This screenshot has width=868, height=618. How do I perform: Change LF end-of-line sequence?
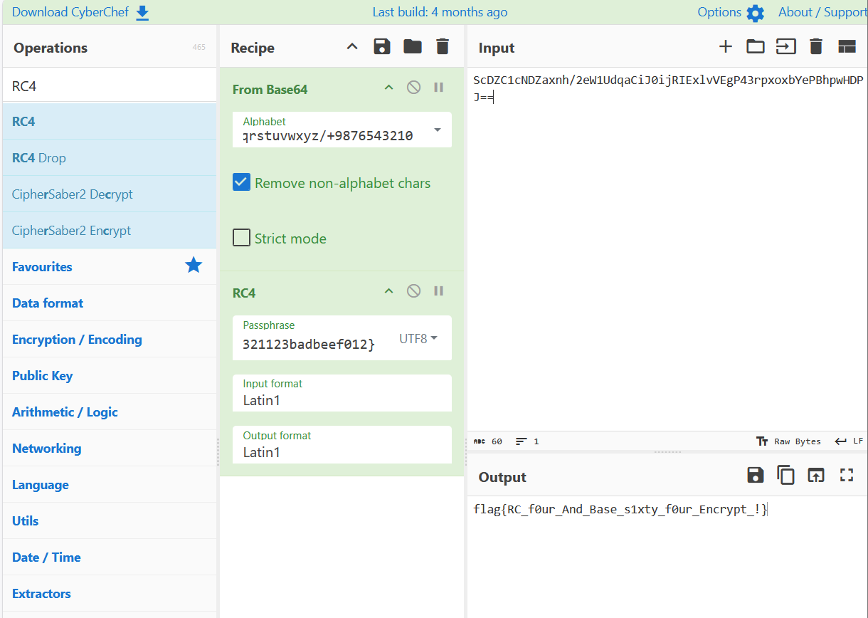pyautogui.click(x=849, y=441)
